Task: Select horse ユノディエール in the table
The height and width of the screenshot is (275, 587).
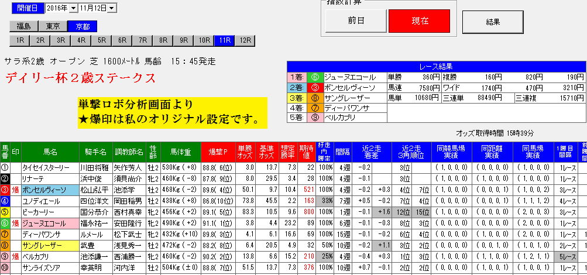Action: click(50, 201)
